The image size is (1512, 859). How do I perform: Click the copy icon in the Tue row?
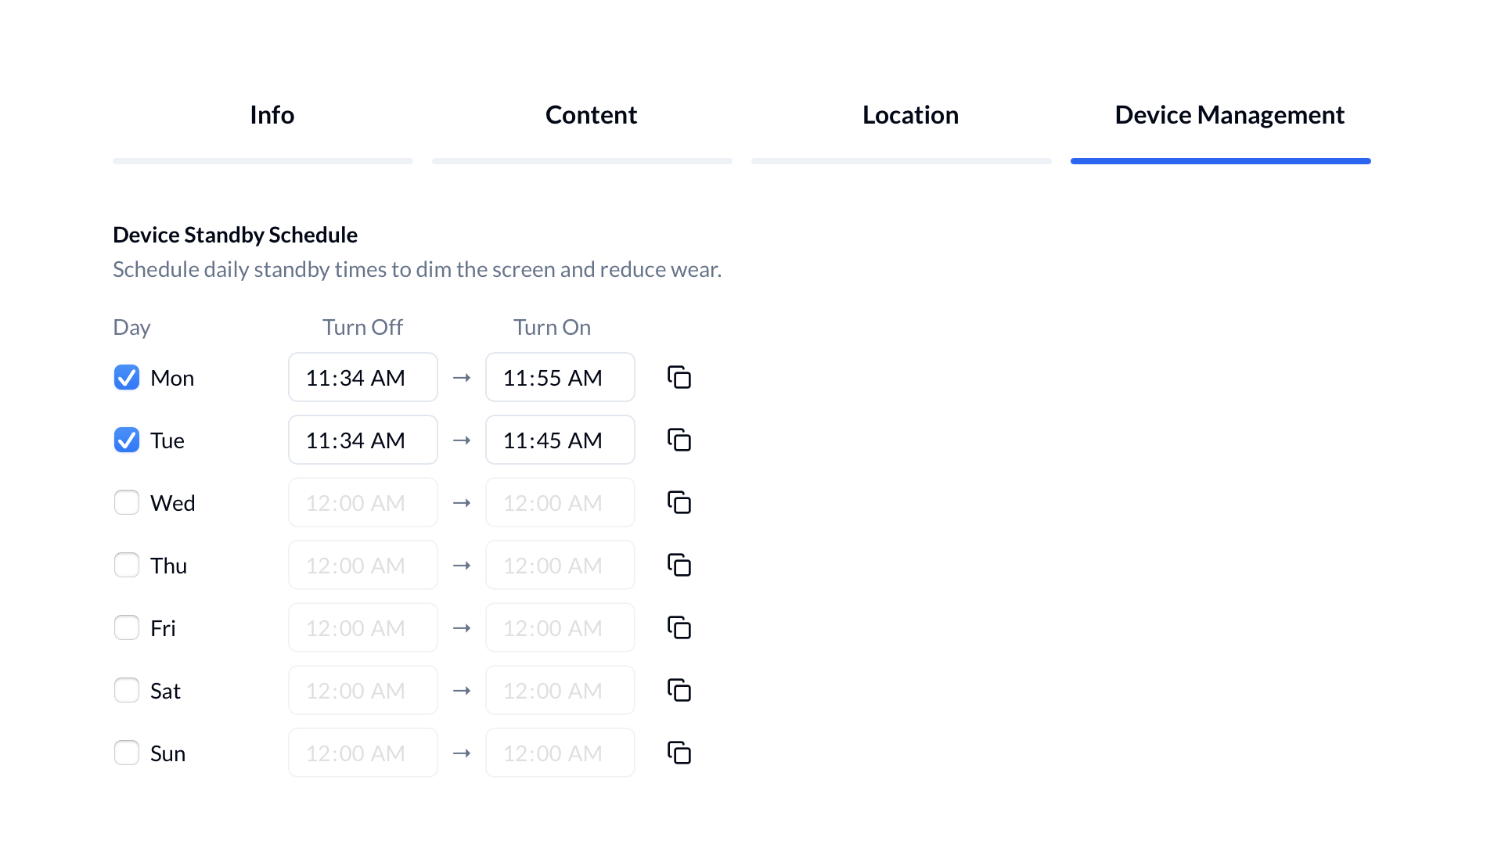[x=679, y=440]
